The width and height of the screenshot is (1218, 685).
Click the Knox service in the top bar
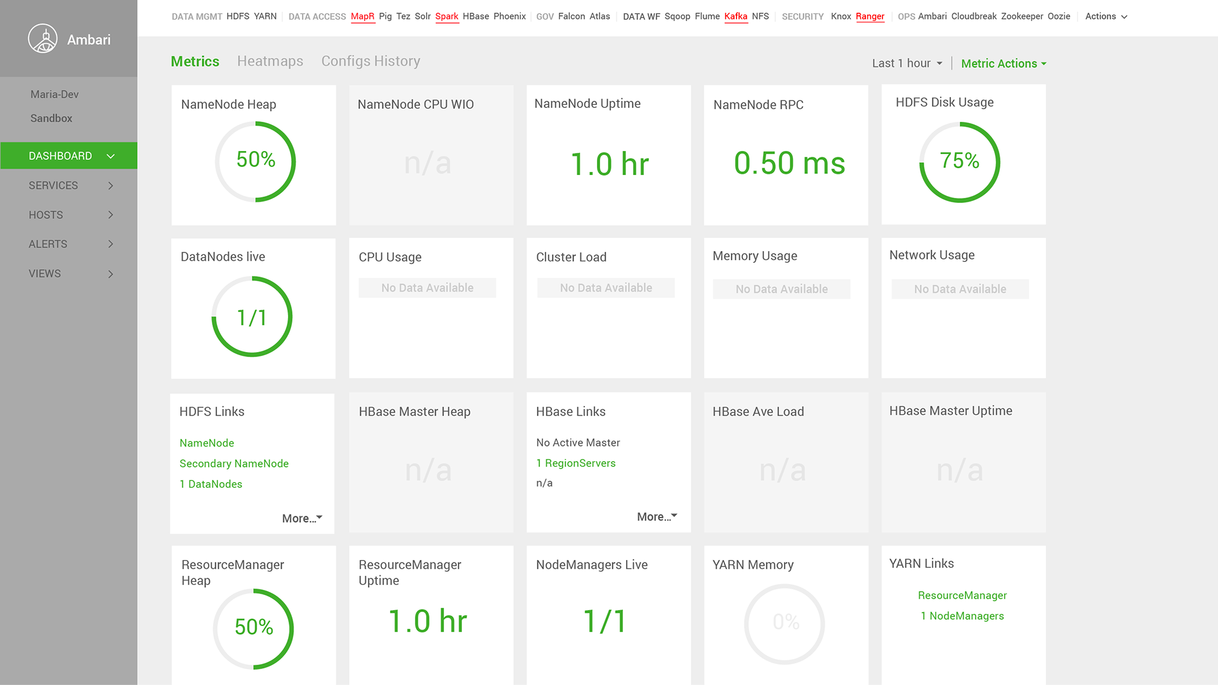click(841, 16)
